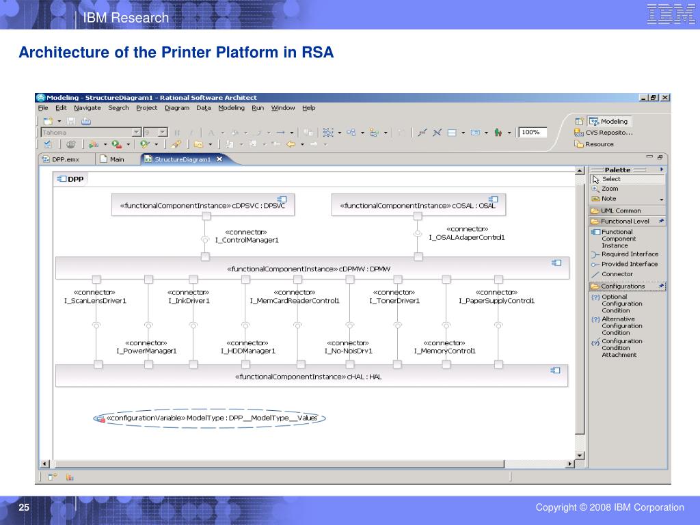Screen dimensions: 700x525
Task: Collapse the Functional Level palette drawer
Action: pos(627,221)
